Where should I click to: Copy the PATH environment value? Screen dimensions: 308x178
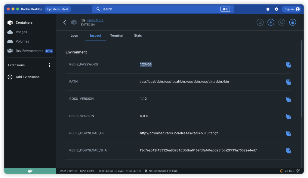pyautogui.click(x=288, y=82)
